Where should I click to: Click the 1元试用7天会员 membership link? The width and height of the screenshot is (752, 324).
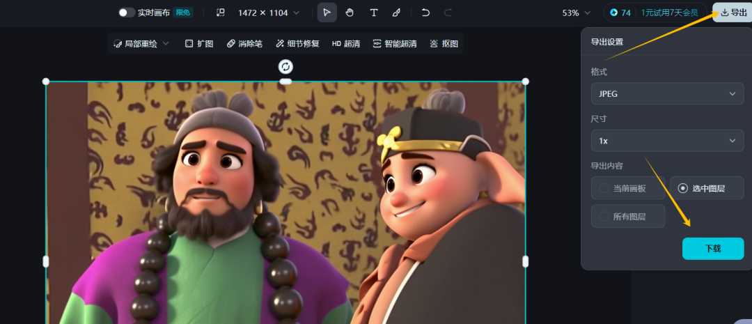[669, 13]
